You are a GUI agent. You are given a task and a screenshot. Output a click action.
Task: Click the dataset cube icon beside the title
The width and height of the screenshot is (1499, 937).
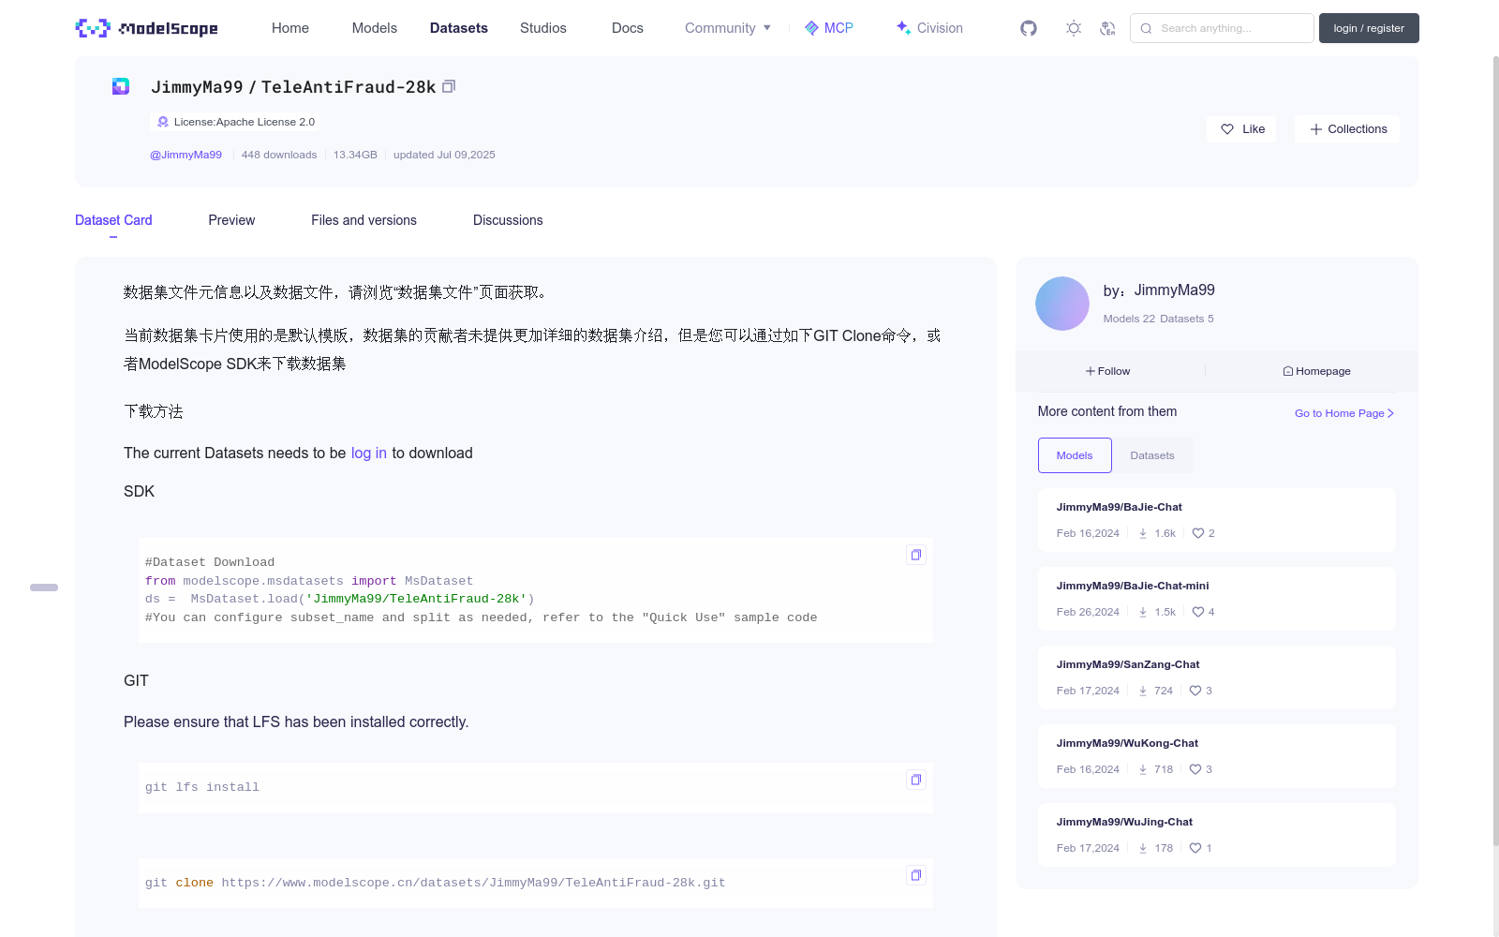(x=121, y=86)
